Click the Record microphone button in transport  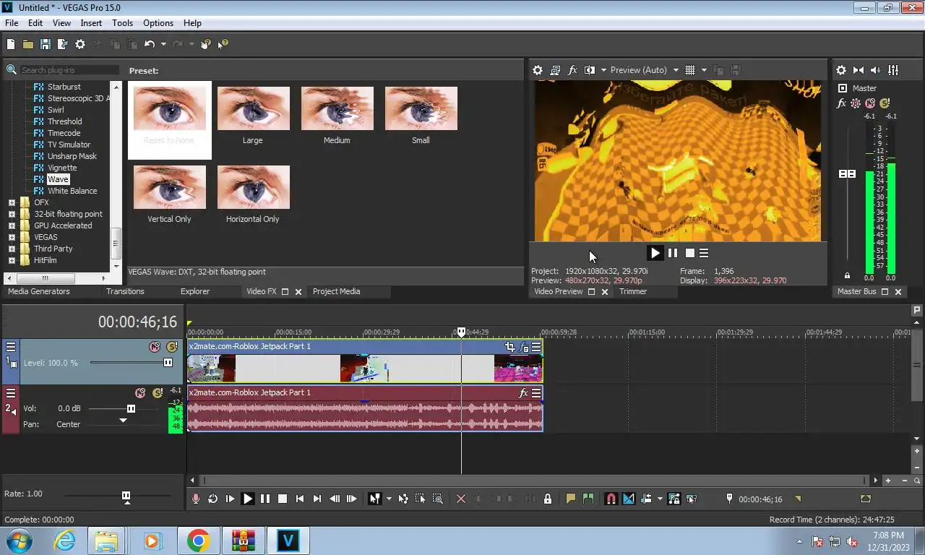pos(195,499)
